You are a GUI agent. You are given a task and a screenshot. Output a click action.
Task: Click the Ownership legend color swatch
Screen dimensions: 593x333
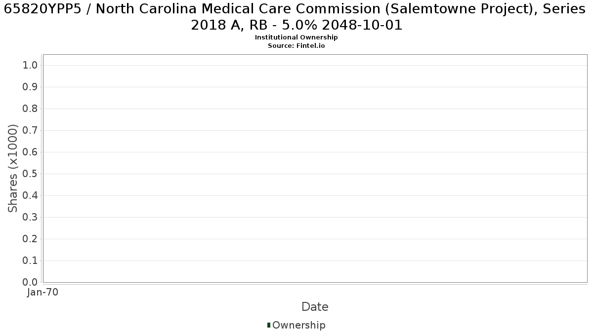click(x=269, y=325)
